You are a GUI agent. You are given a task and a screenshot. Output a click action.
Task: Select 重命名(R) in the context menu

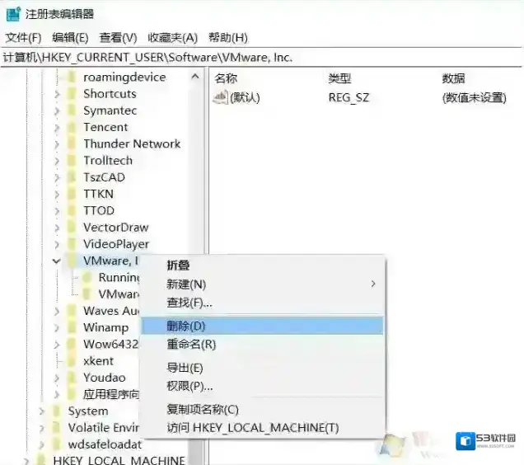(191, 344)
